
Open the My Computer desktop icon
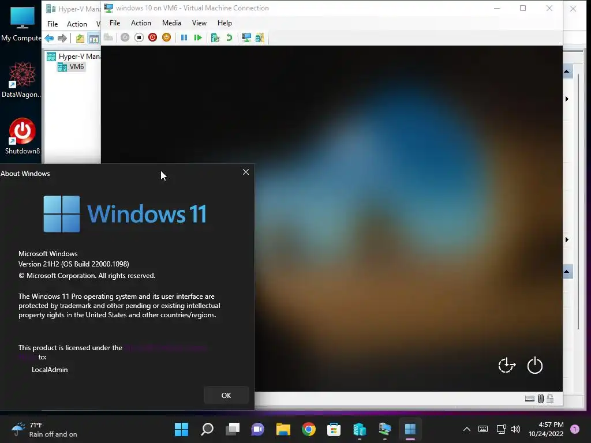(22, 23)
